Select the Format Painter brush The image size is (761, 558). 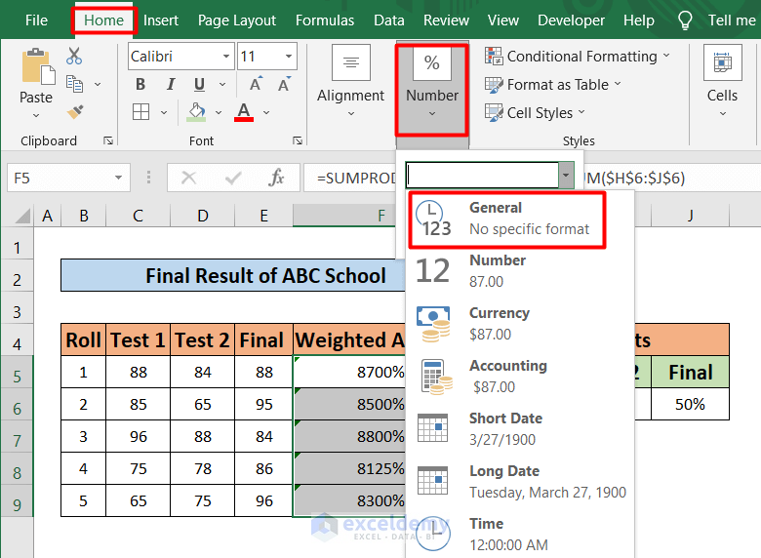pyautogui.click(x=75, y=112)
